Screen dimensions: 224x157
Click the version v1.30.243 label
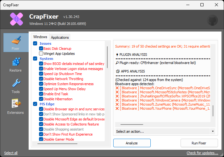pyautogui.click(x=71, y=17)
